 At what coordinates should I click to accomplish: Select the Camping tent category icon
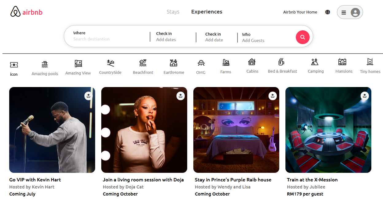315,62
